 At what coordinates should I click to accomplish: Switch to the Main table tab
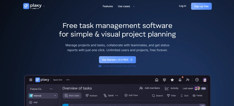pyautogui.click(x=72, y=96)
